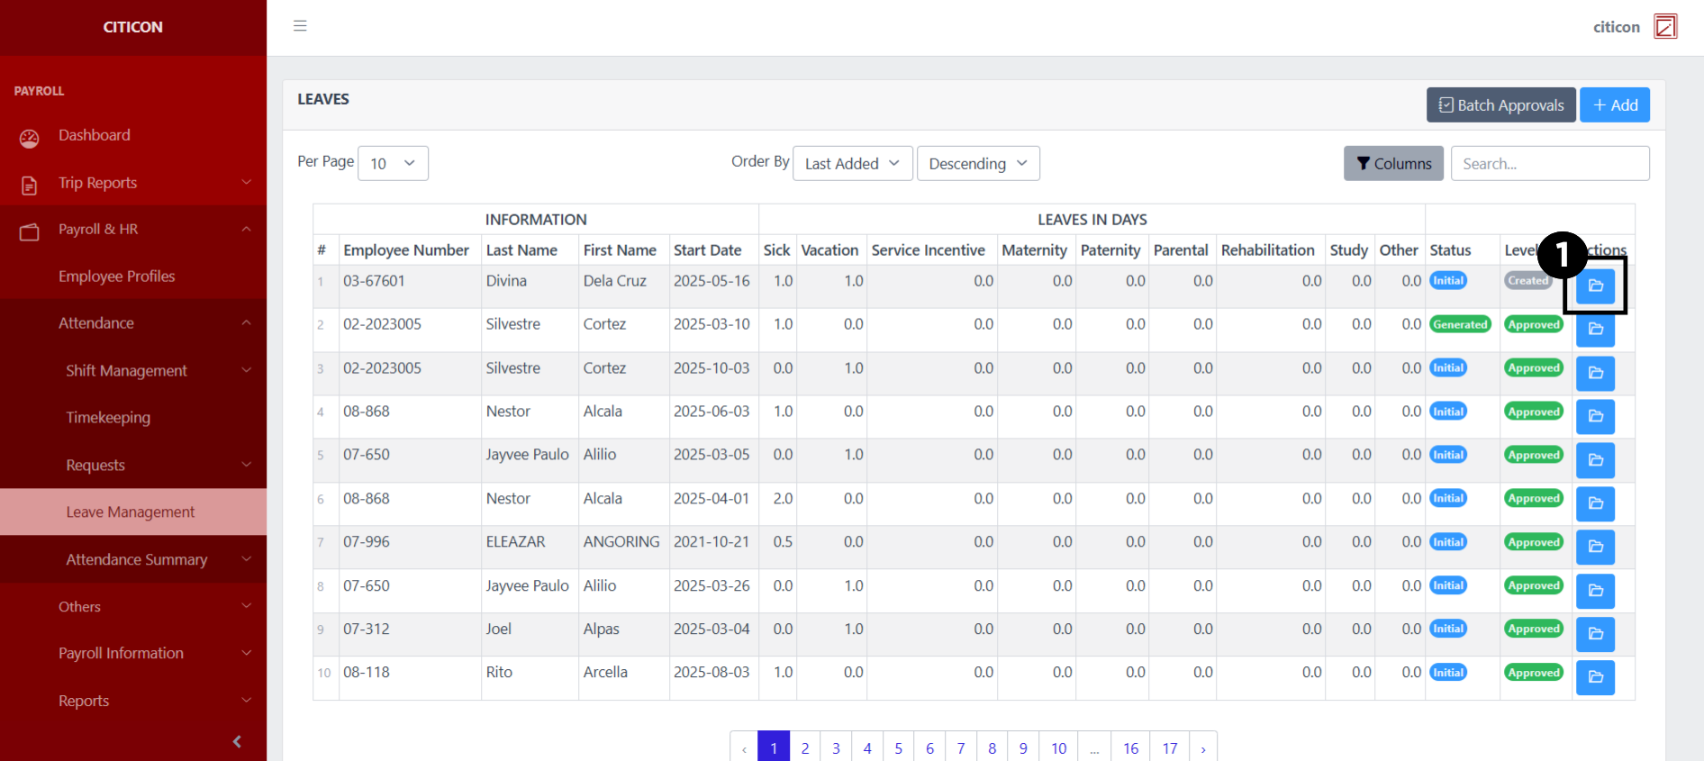
Task: Open Employee Profiles in the sidebar
Action: [117, 276]
